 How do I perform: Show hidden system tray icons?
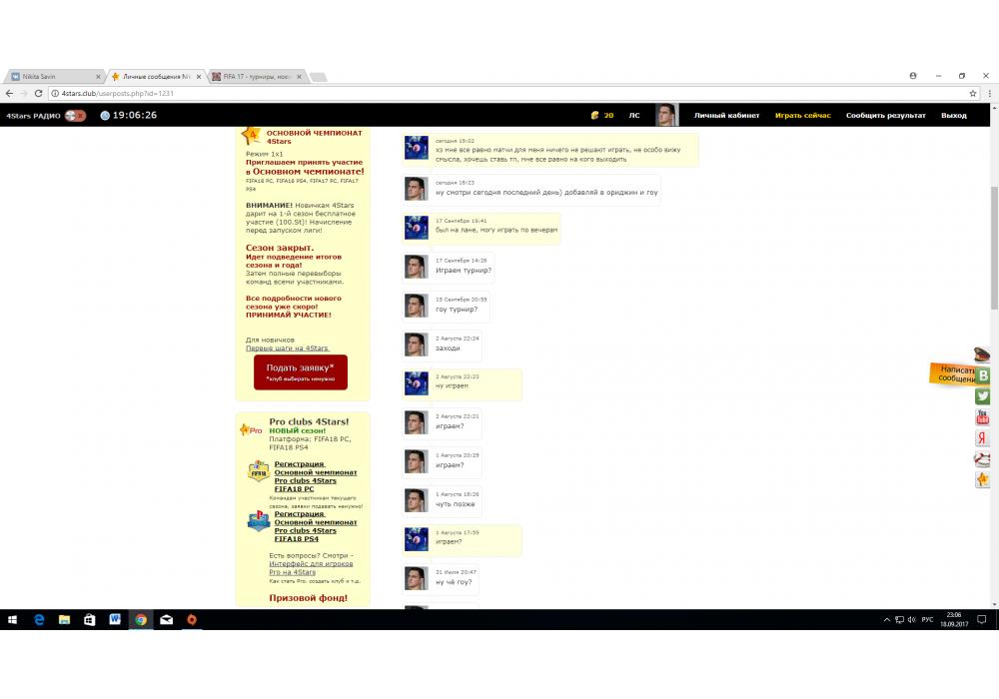click(886, 619)
